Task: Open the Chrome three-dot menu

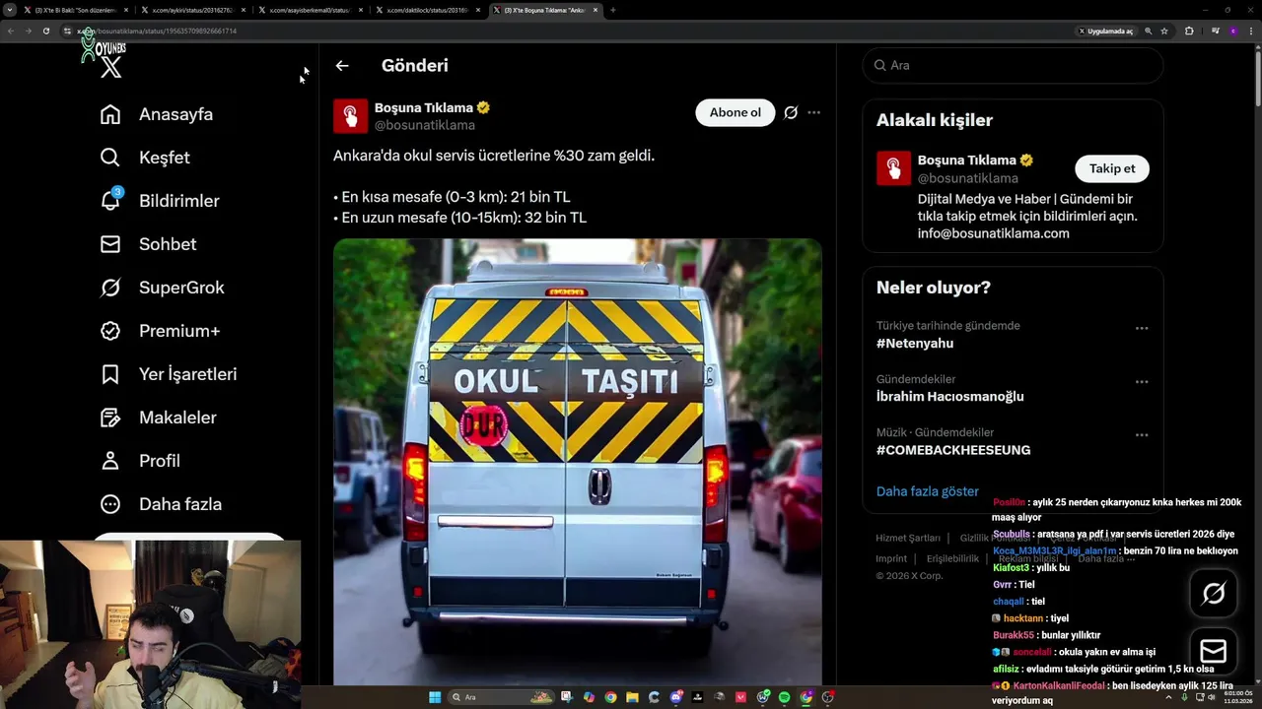Action: coord(1251,31)
